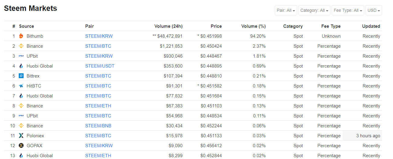Select the $0.450424 price in Binance row
Viewport: 393px width, 159px height.
pyautogui.click(x=211, y=46)
